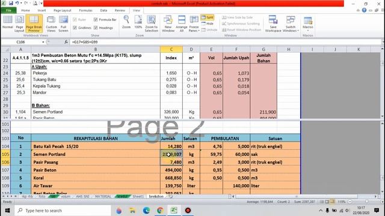Click cell Kepala Tukang

[x=96, y=86]
